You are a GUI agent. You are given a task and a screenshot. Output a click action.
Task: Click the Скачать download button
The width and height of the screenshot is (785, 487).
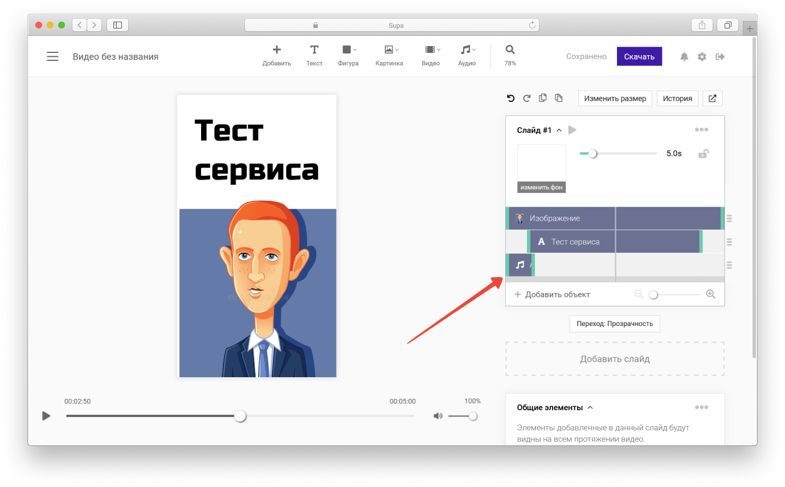(639, 56)
